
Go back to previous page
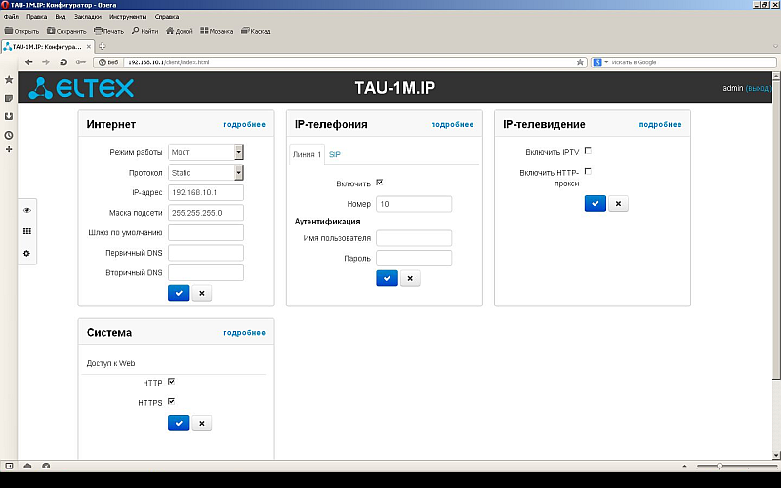tap(29, 62)
